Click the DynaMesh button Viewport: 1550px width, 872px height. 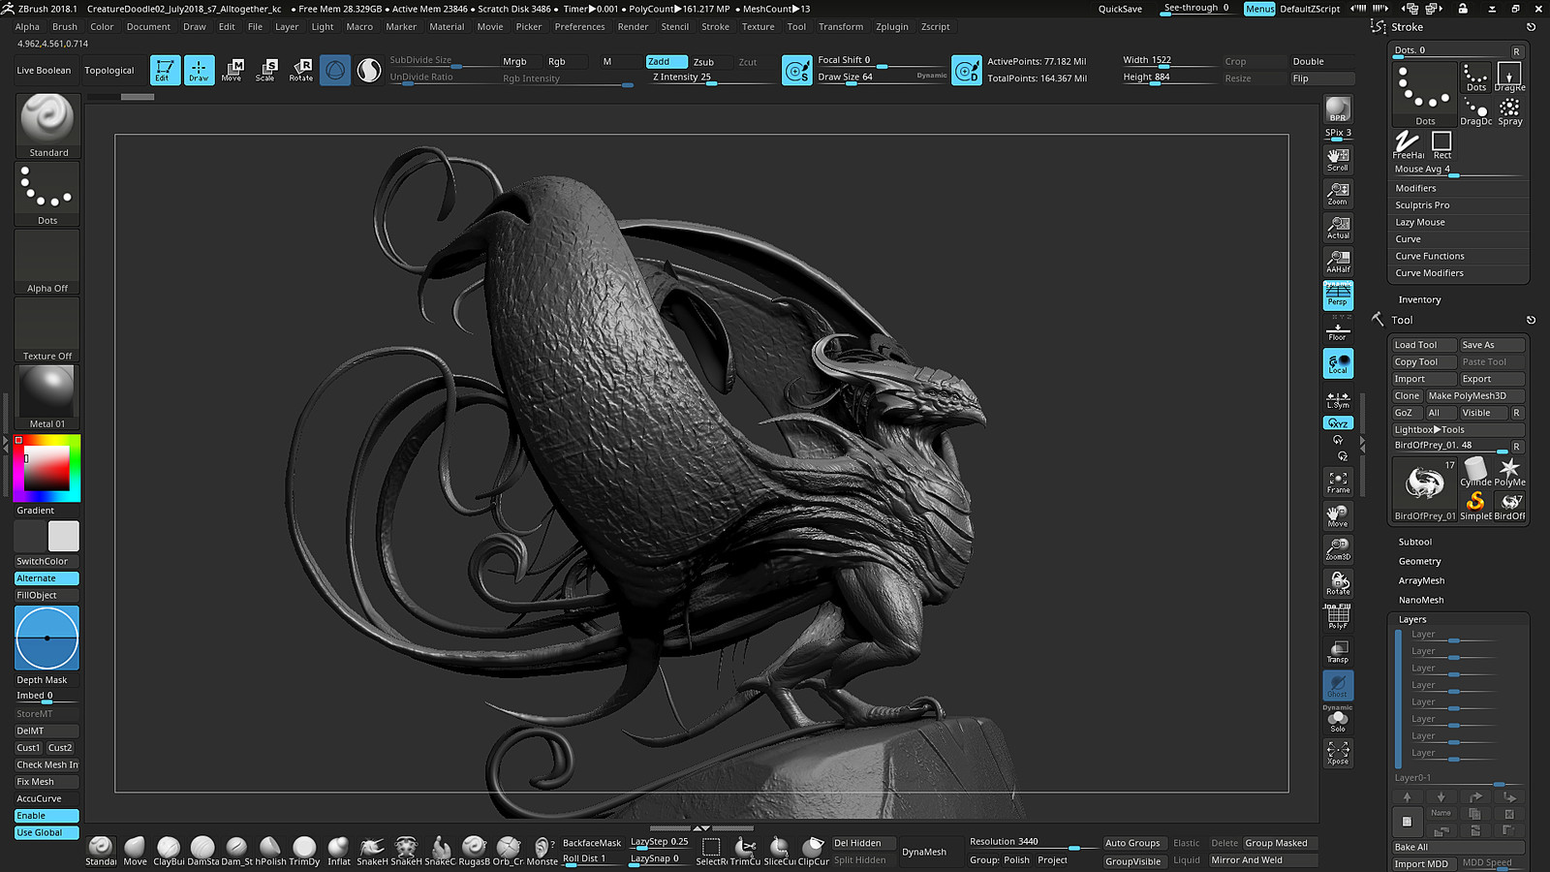point(925,852)
